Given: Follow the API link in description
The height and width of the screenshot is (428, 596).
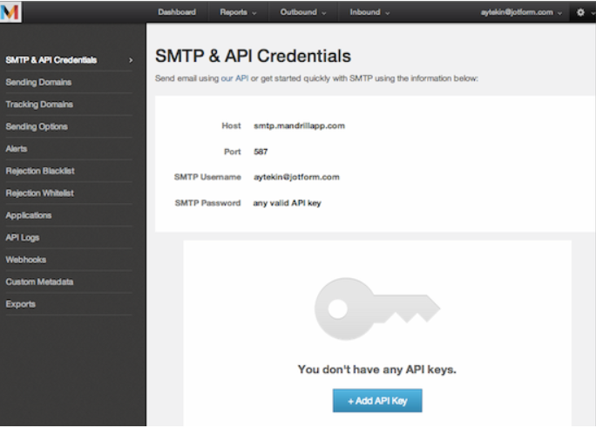Looking at the screenshot, I should tap(241, 78).
